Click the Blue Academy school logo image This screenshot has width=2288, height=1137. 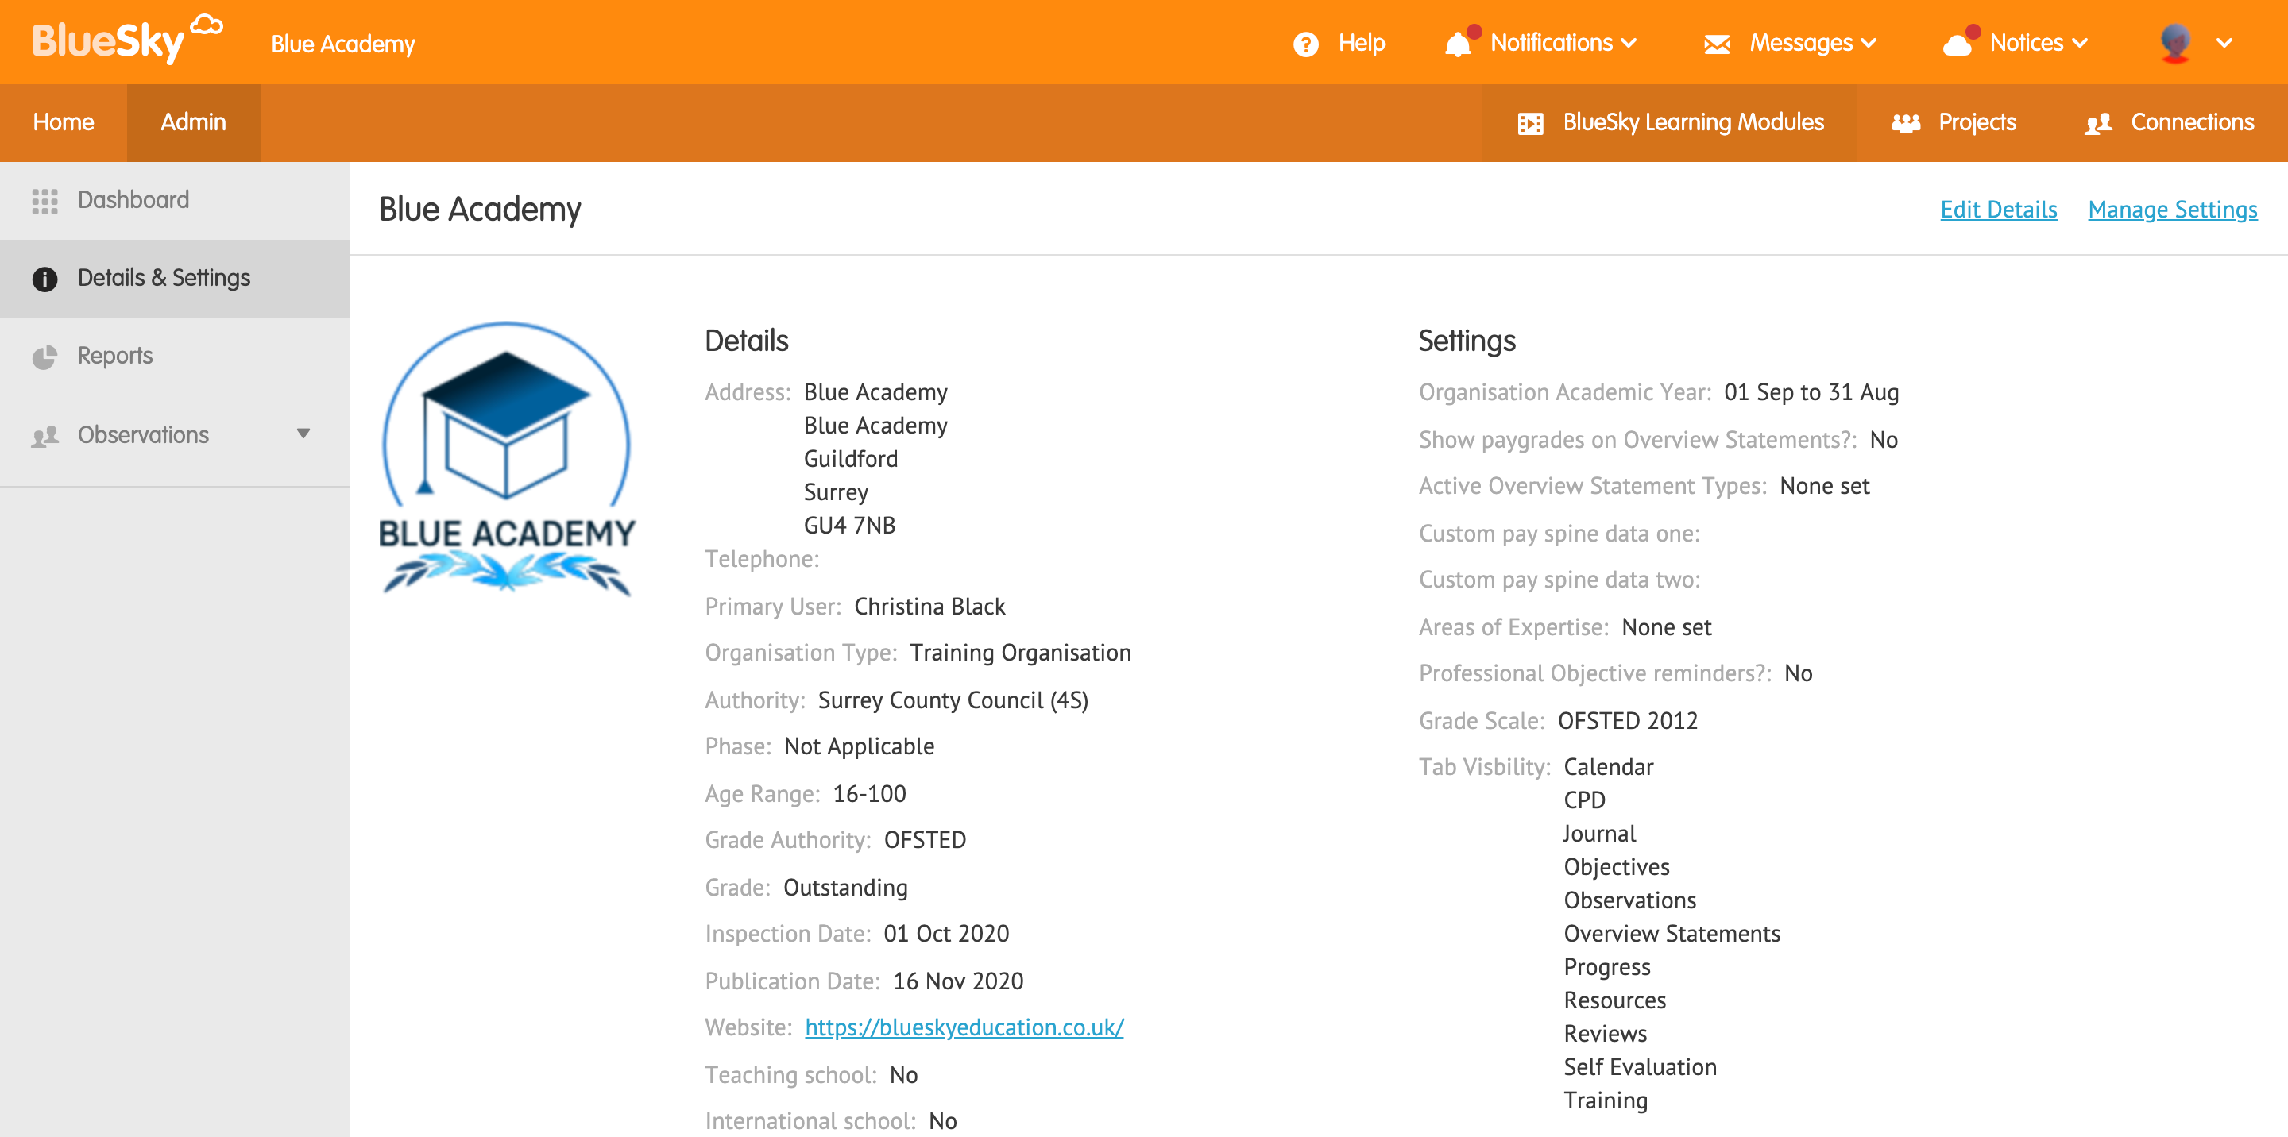click(x=506, y=458)
